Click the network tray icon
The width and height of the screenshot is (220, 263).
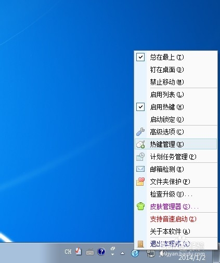151,253
